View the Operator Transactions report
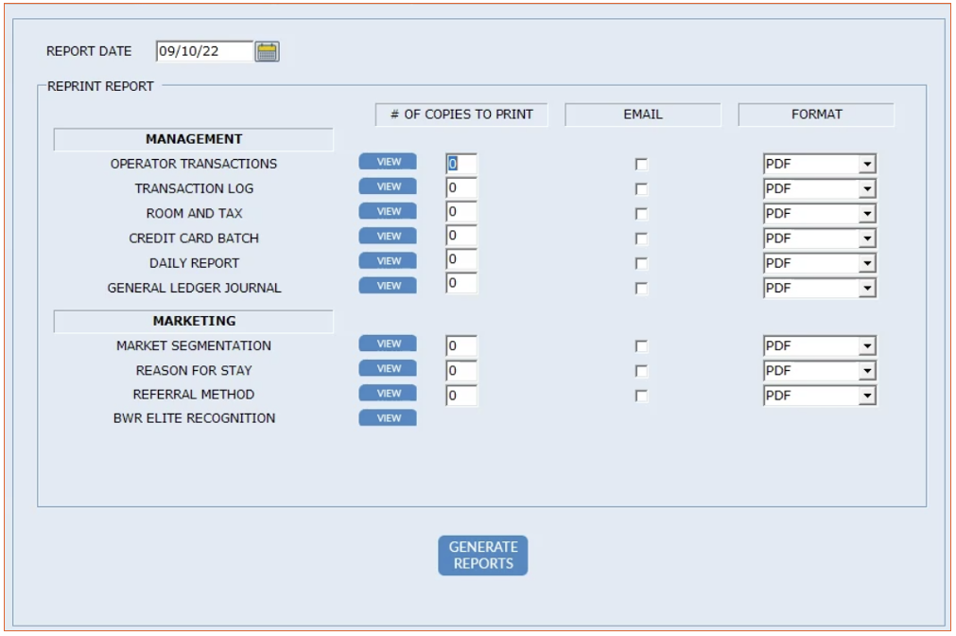The height and width of the screenshot is (636, 956). pos(388,162)
